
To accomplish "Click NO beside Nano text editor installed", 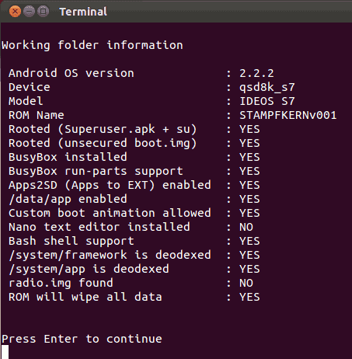I will (246, 227).
